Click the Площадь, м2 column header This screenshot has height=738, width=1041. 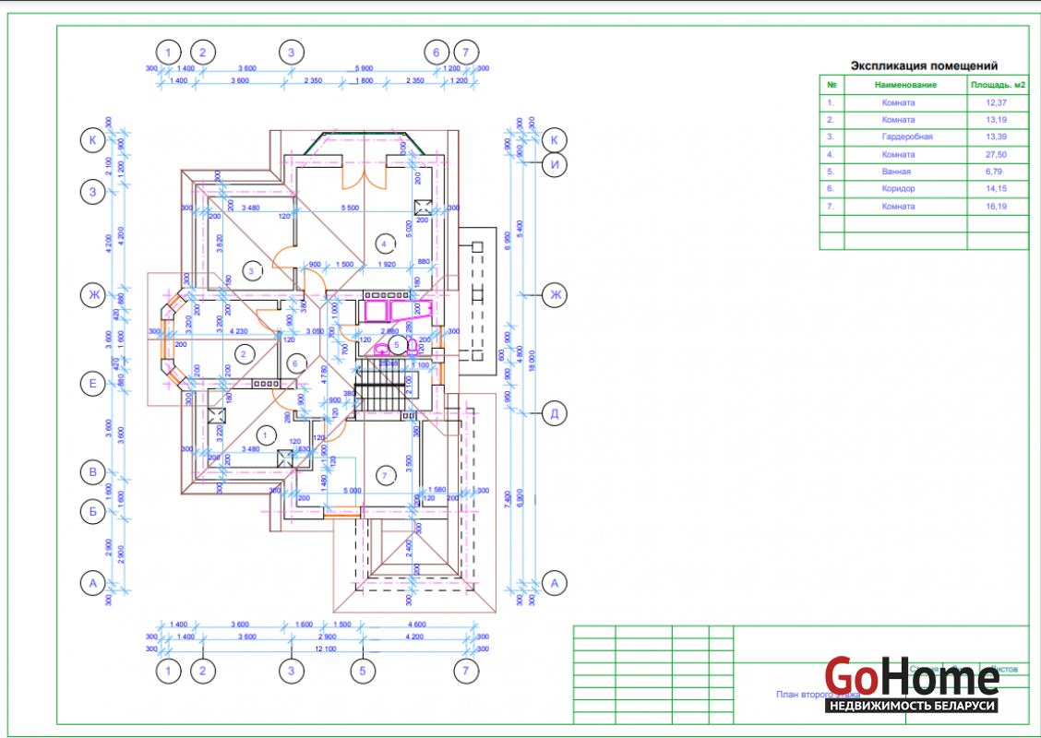point(997,85)
